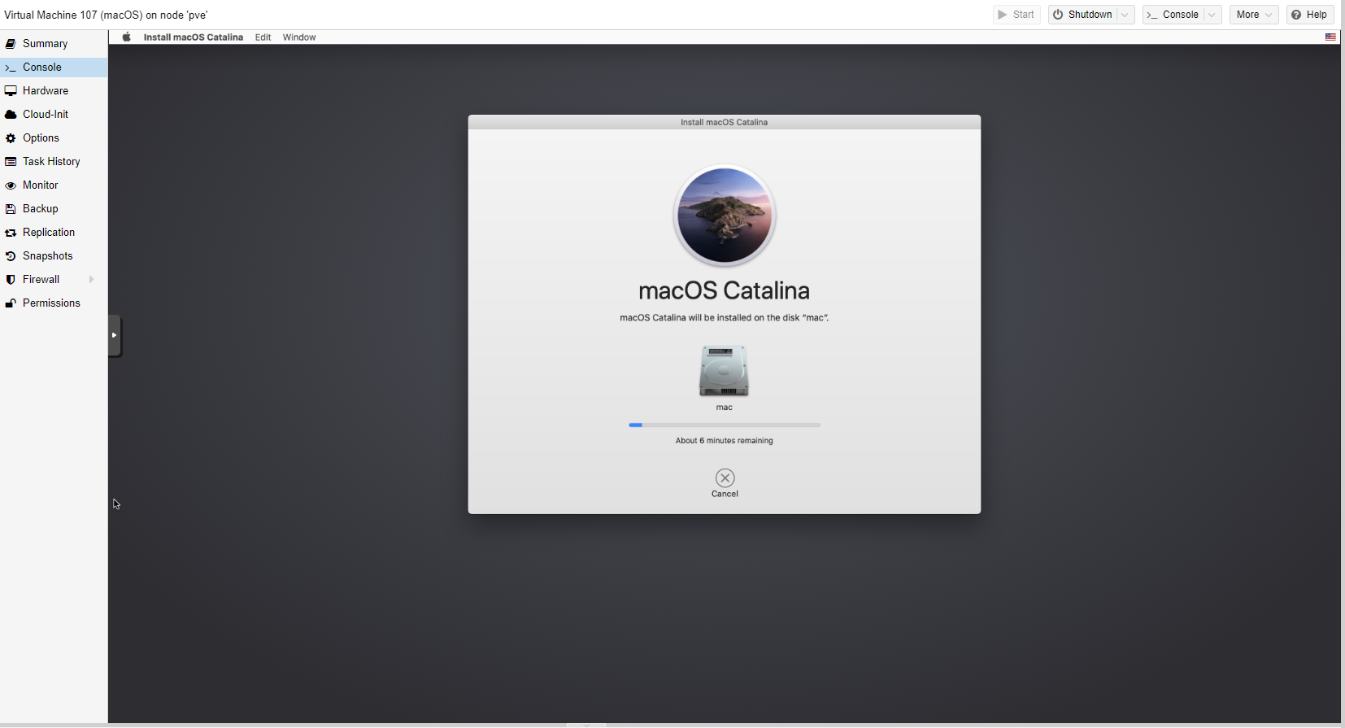The image size is (1345, 728).
Task: Select the 'mac' hard disk icon
Action: point(724,371)
